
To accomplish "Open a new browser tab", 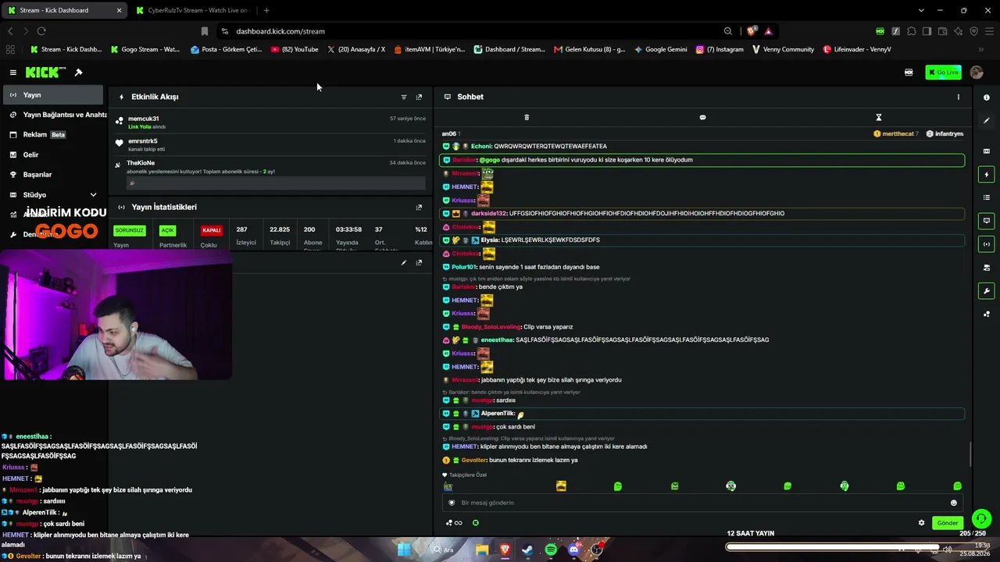I will tap(266, 10).
